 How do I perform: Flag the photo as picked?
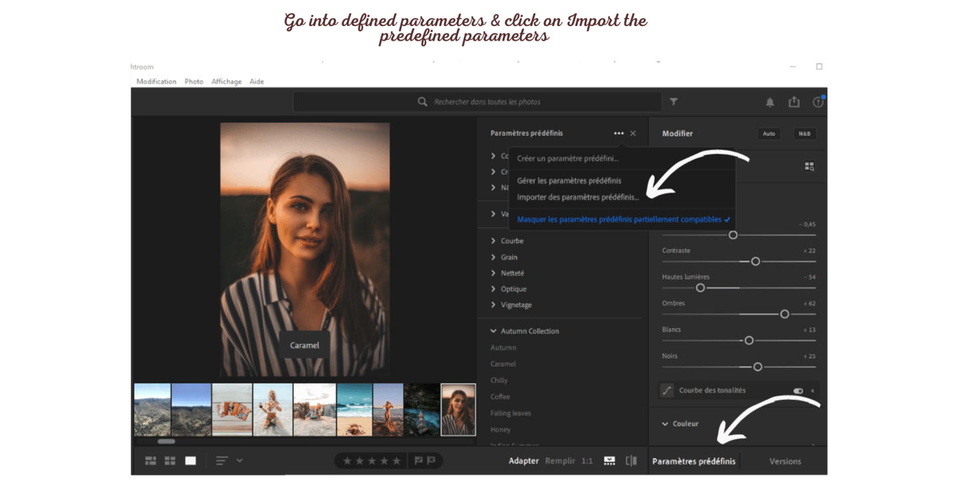(x=419, y=461)
